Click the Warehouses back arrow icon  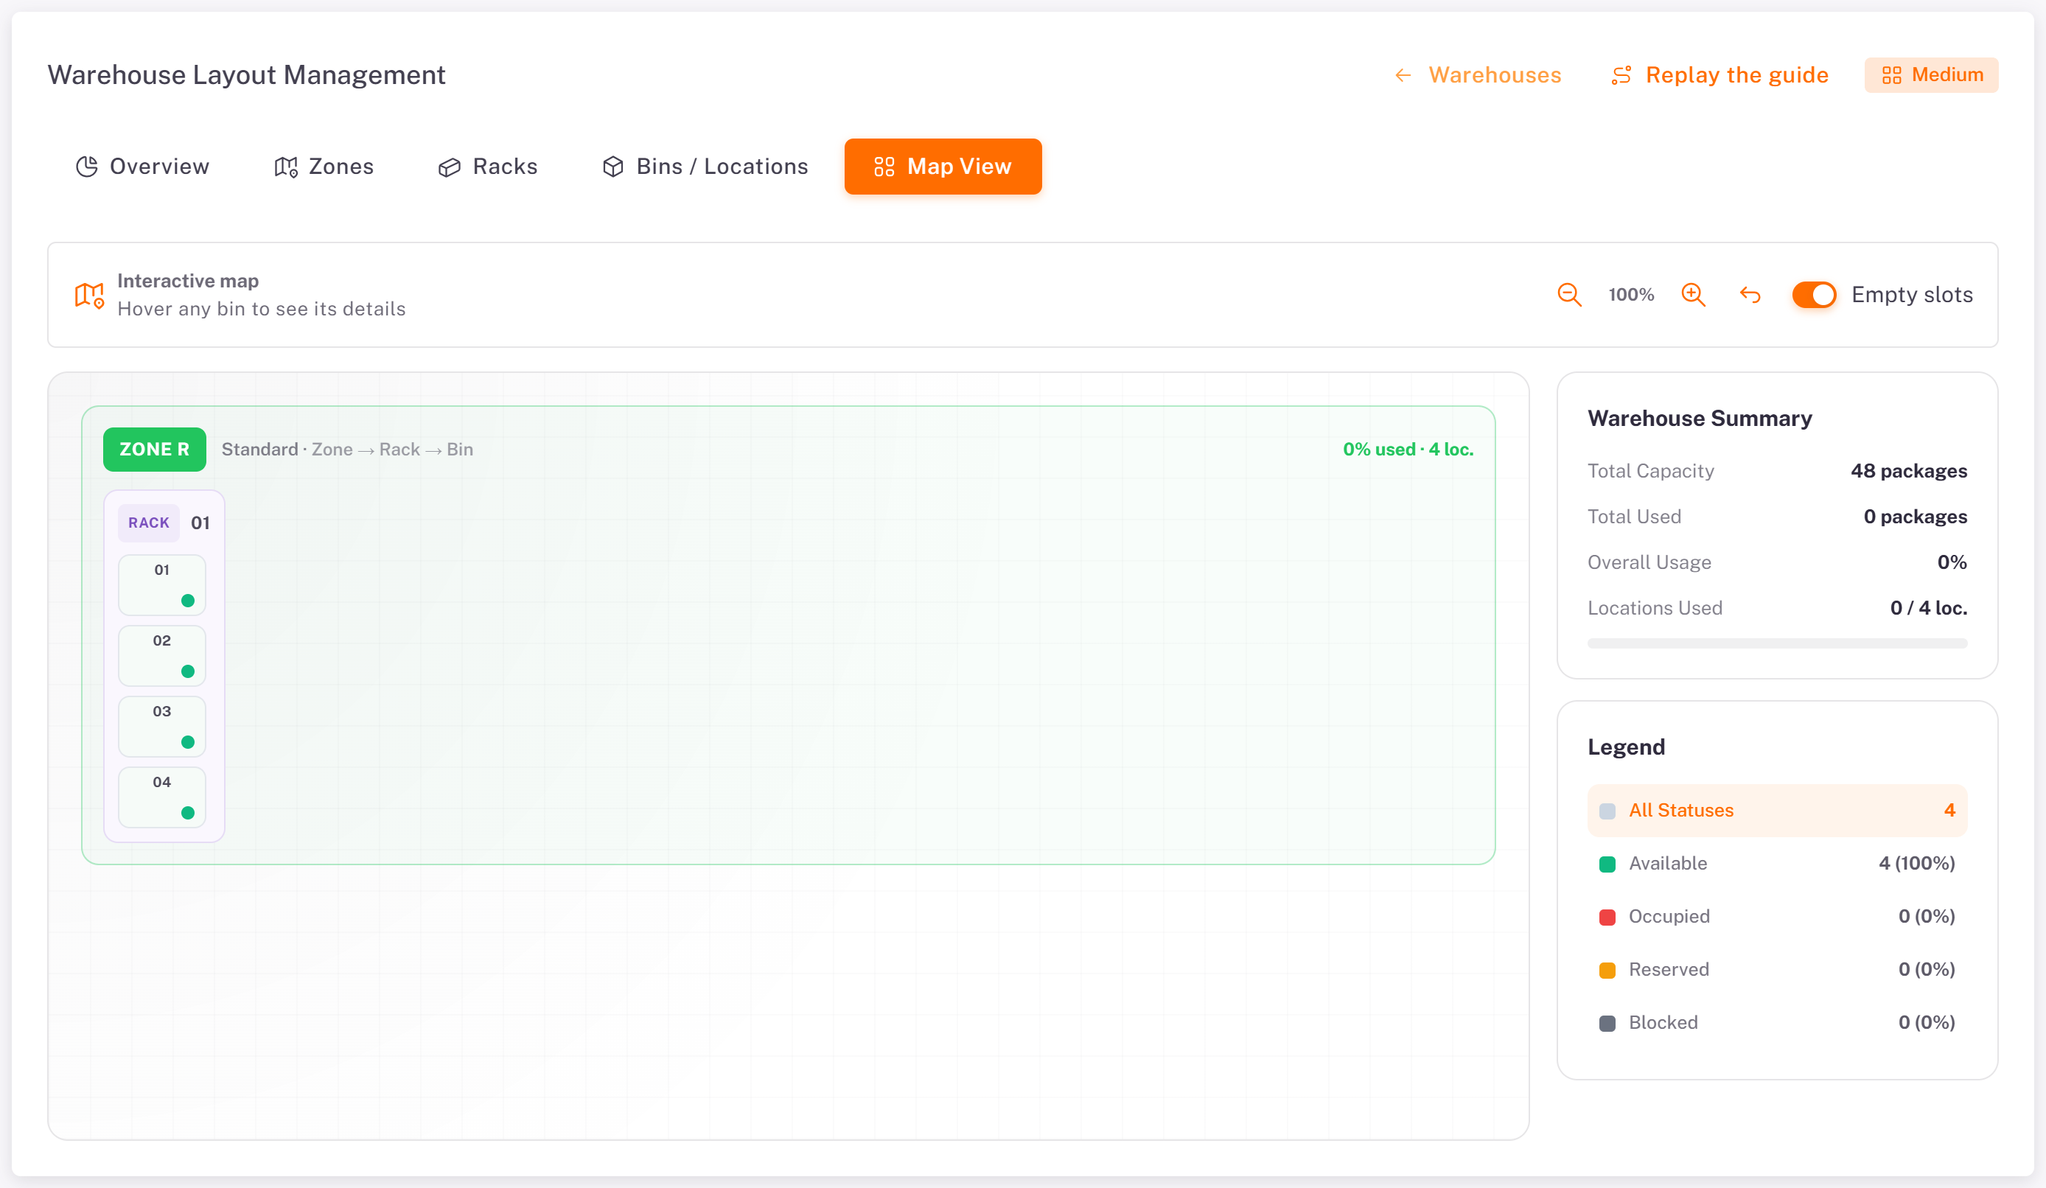(x=1403, y=75)
